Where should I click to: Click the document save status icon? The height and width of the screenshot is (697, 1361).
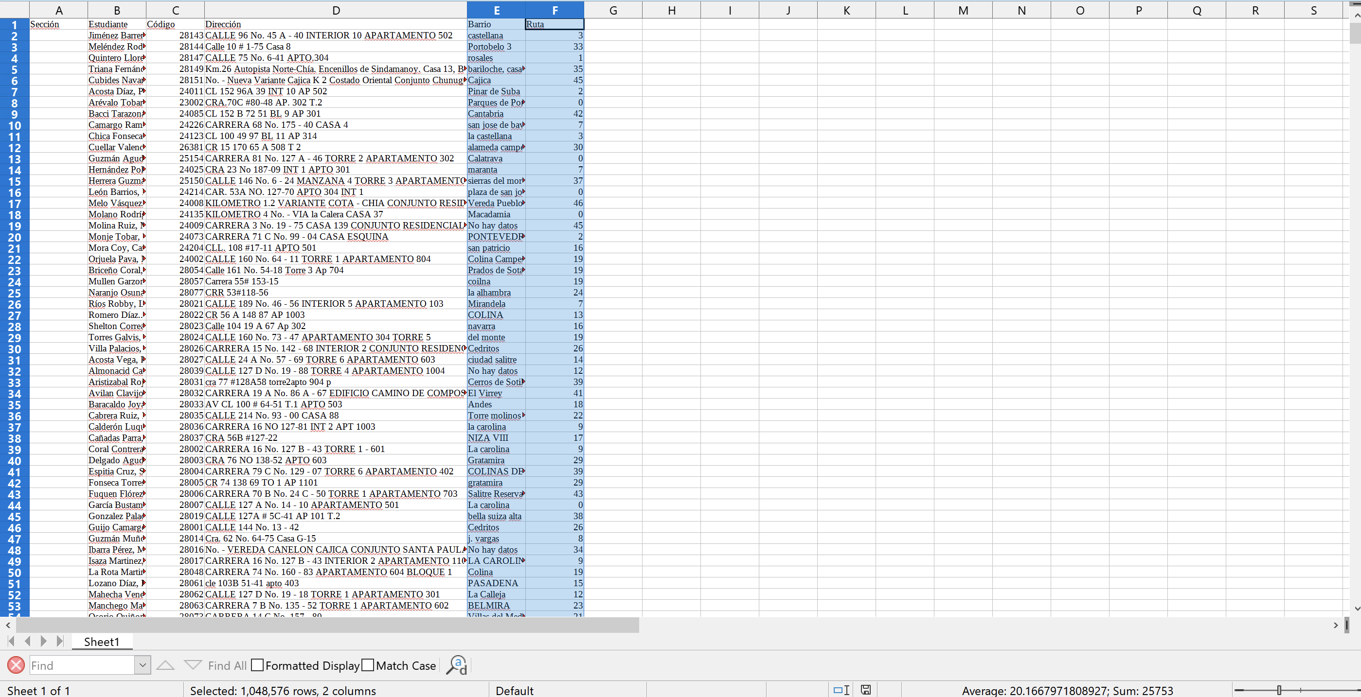point(865,690)
